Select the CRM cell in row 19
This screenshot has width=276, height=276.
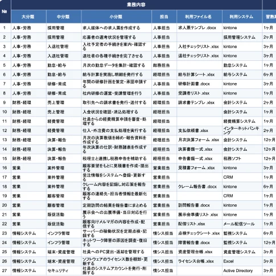click(242, 196)
